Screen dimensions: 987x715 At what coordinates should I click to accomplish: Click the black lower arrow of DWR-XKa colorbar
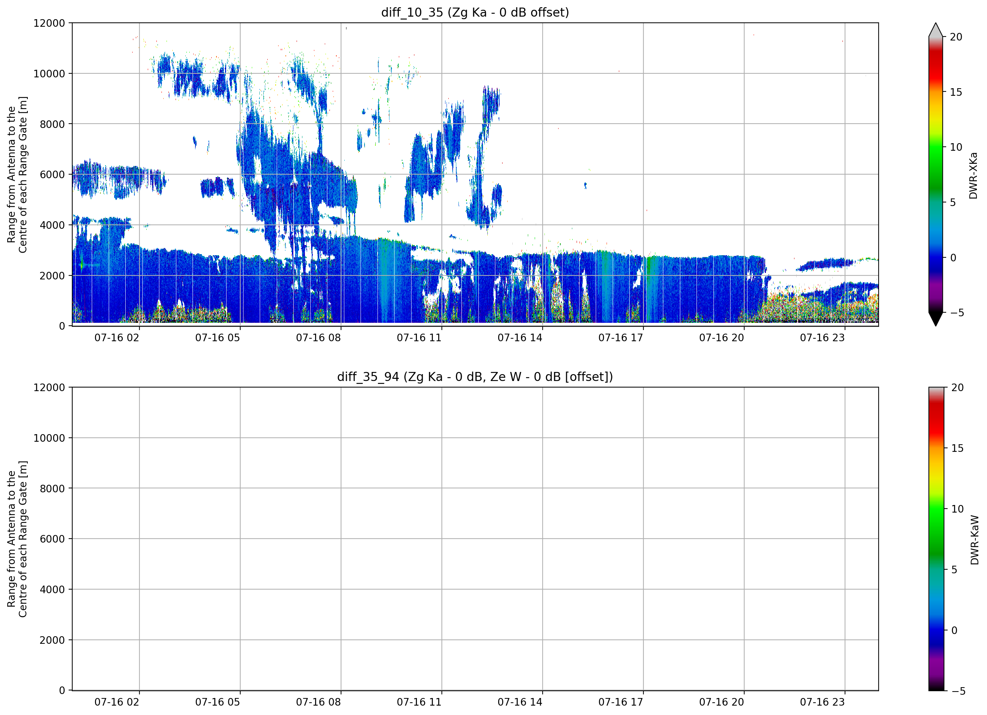[936, 319]
